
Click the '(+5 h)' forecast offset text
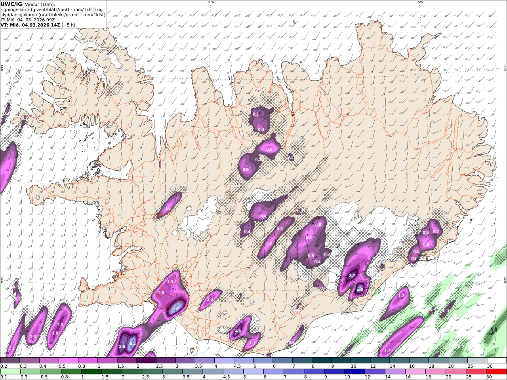click(x=68, y=25)
